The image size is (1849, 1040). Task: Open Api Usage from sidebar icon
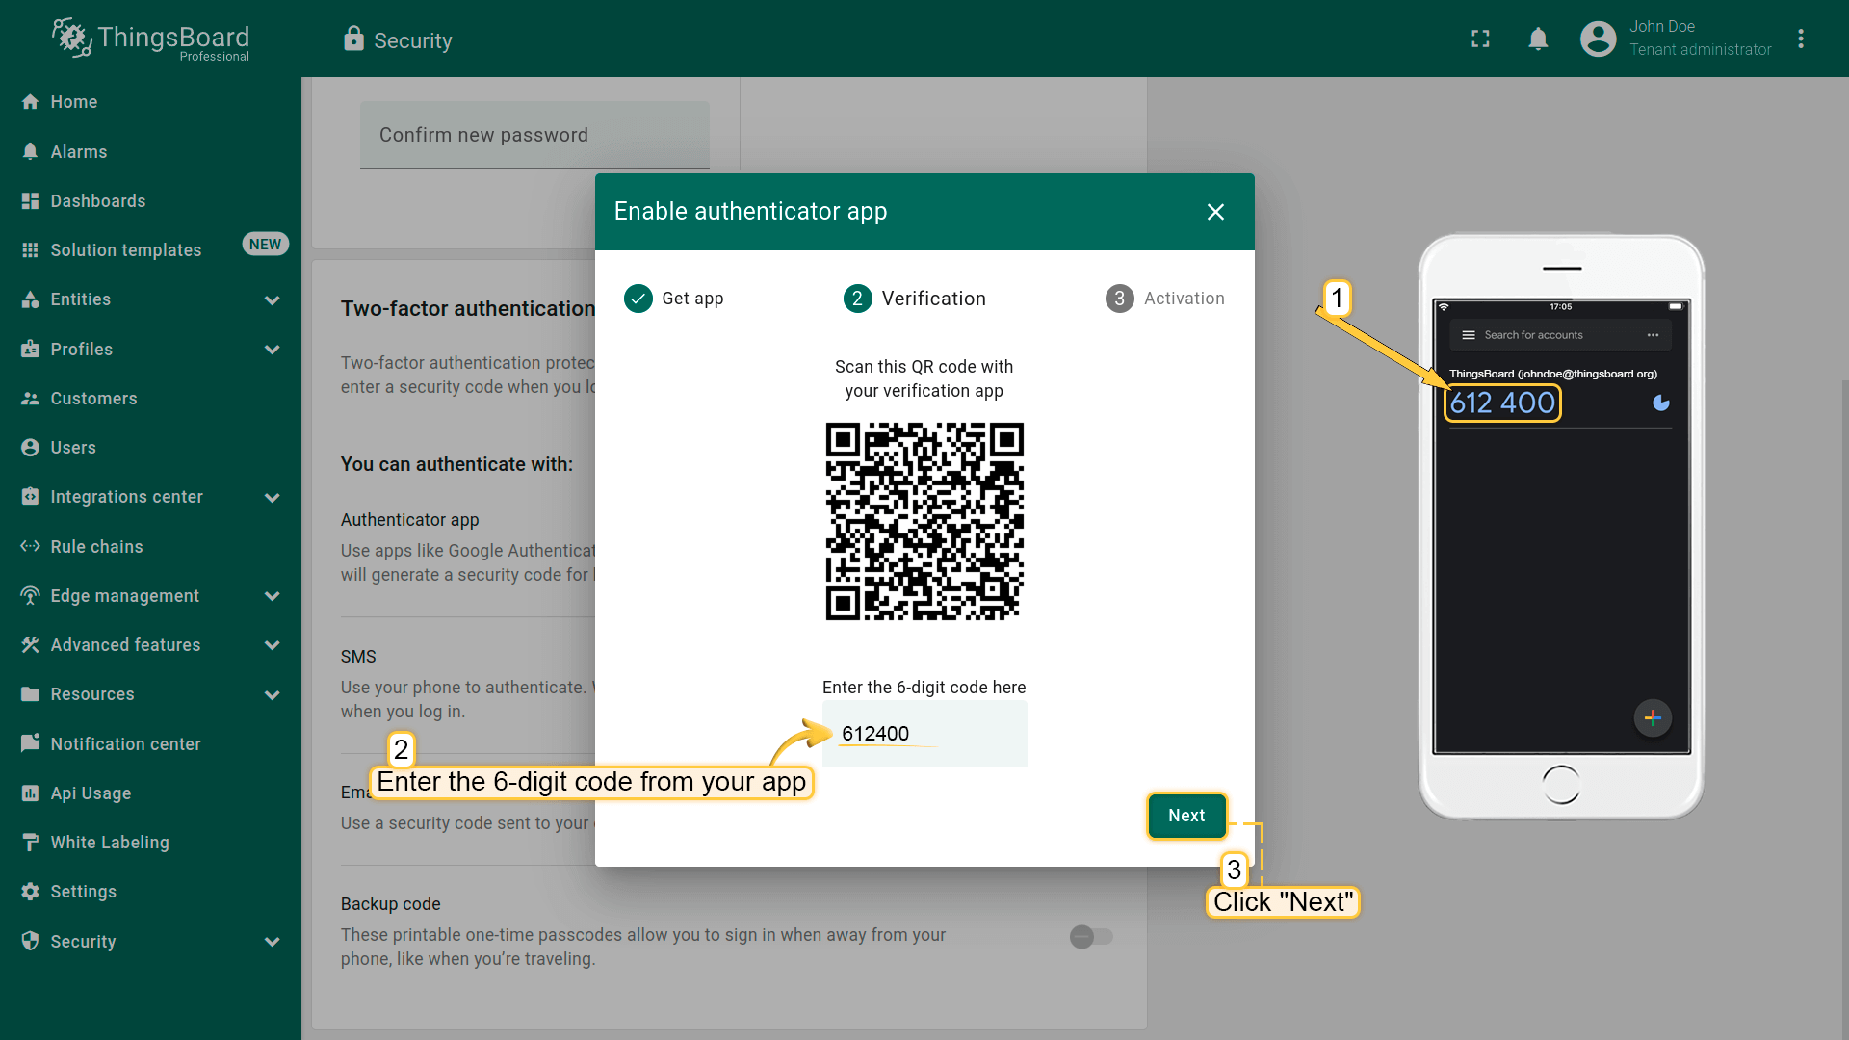[30, 793]
